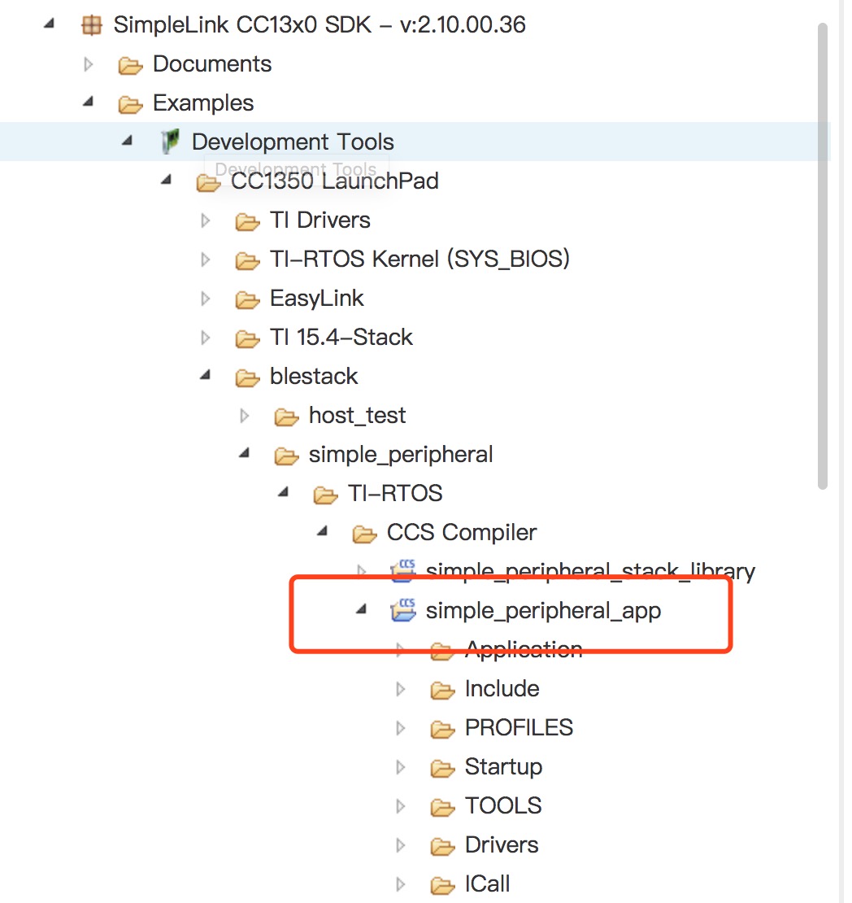852x903 pixels.
Task: Click the vertical scrollbar of the tree
Action: [823, 256]
